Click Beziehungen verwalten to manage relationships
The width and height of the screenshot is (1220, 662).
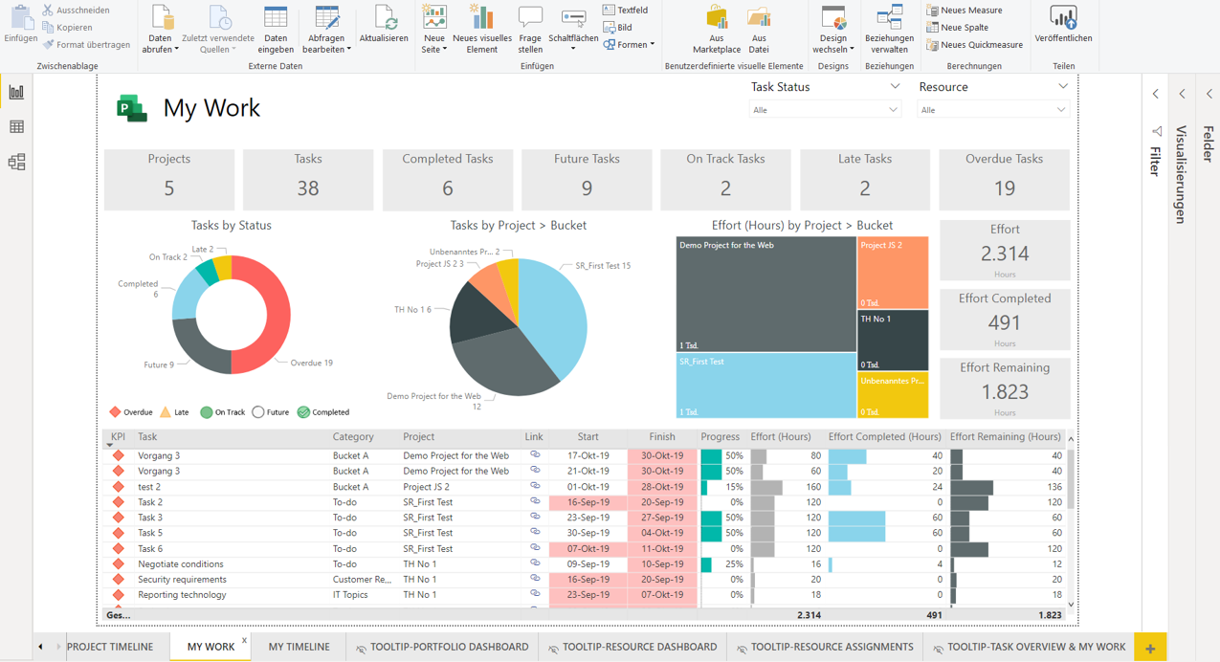pyautogui.click(x=888, y=27)
